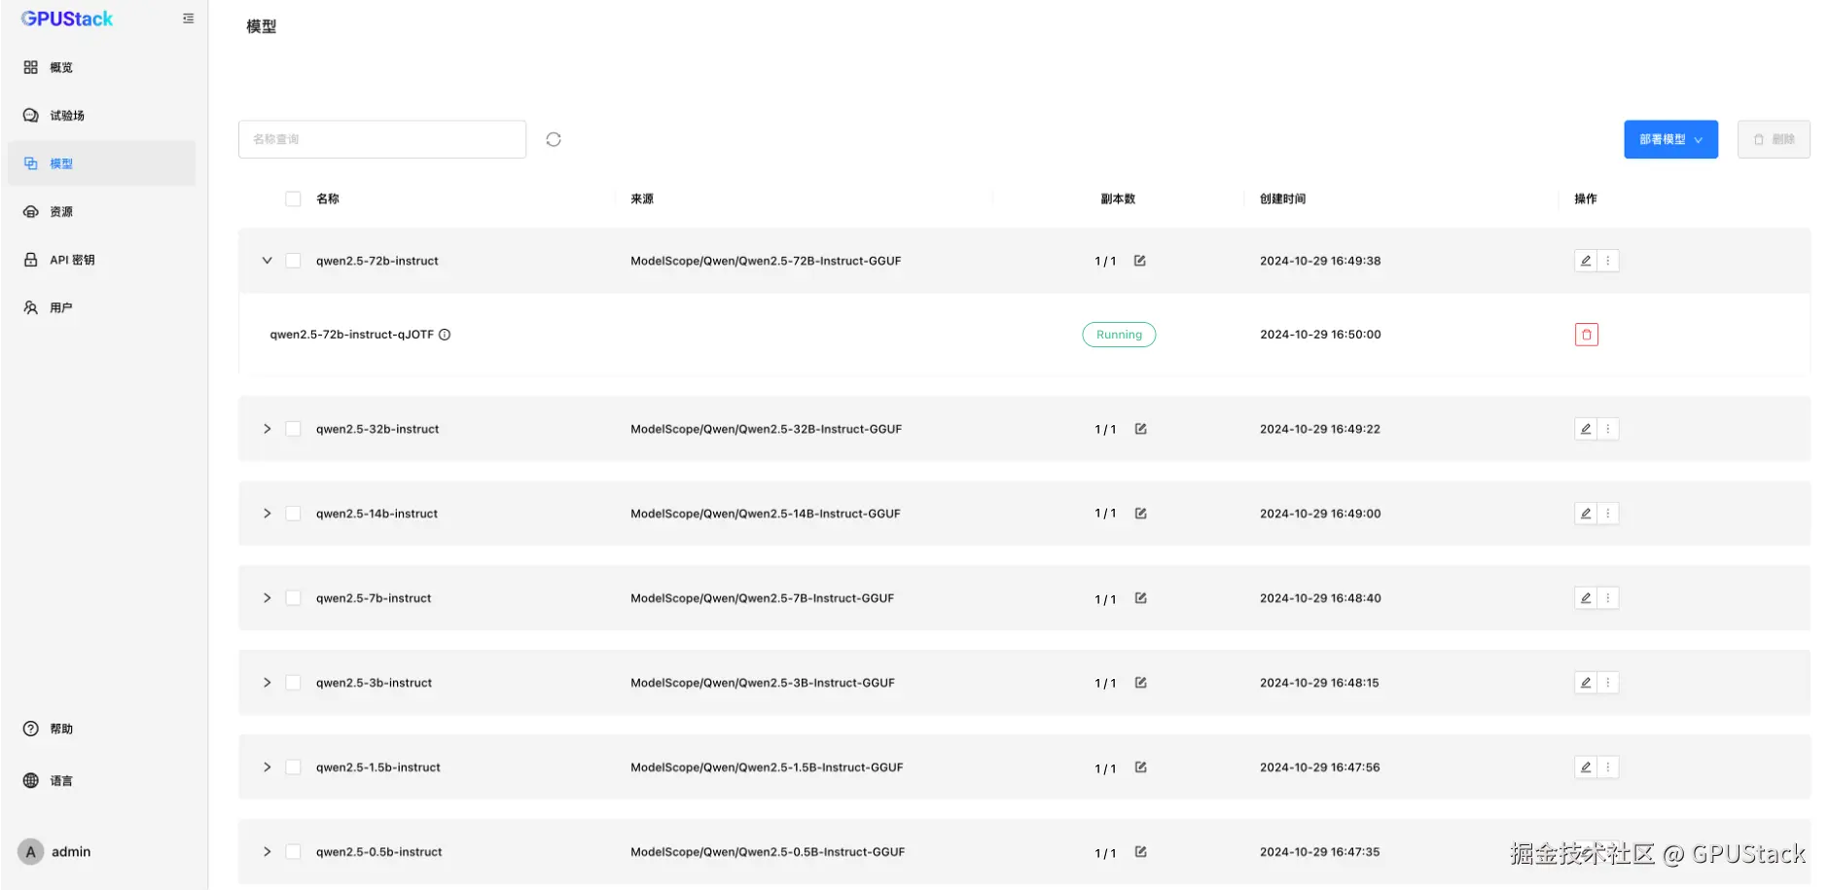Open the 资源 resources page
Image resolution: width=1829 pixels, height=891 pixels.
click(101, 212)
